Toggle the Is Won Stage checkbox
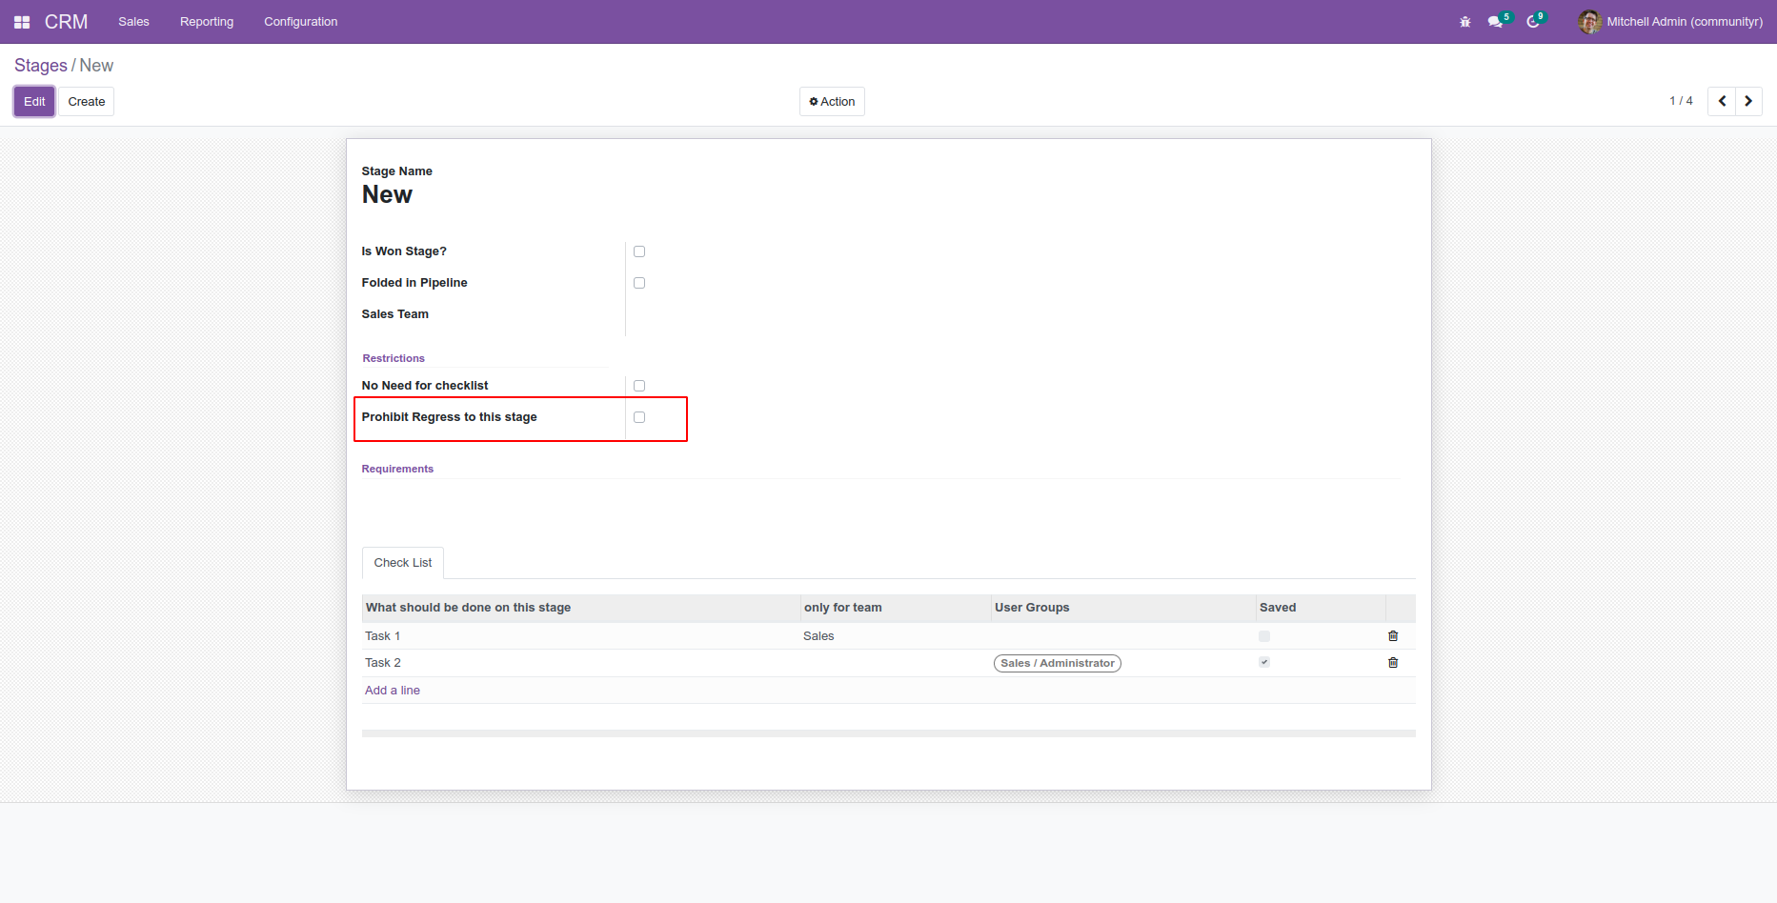This screenshot has height=903, width=1777. point(639,251)
